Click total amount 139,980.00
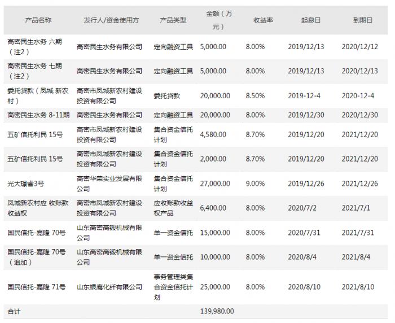 pyautogui.click(x=217, y=311)
